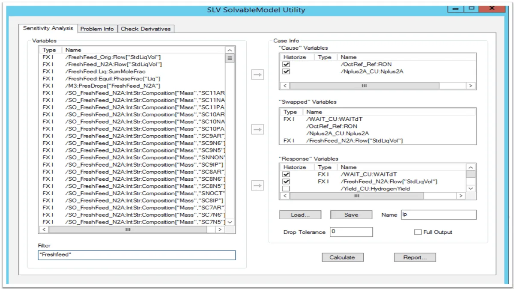This screenshot has width=514, height=289.
Task: Toggle Historize for /Nplus2A_CU:Nplus2A
Action: [286, 72]
